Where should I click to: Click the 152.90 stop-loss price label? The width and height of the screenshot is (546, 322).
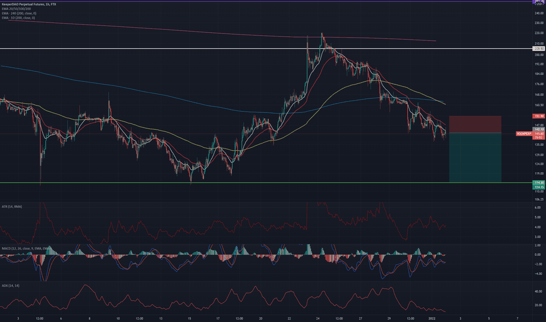coord(539,116)
